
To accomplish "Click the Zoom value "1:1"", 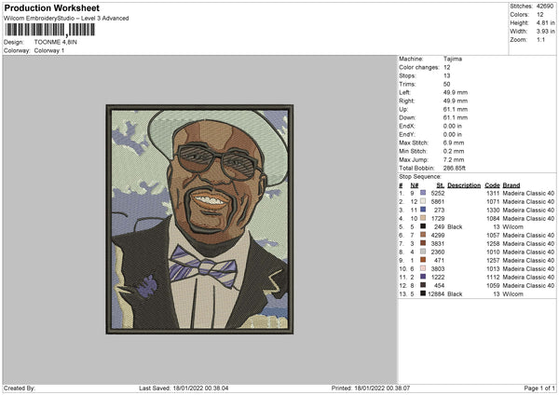I will pos(540,39).
